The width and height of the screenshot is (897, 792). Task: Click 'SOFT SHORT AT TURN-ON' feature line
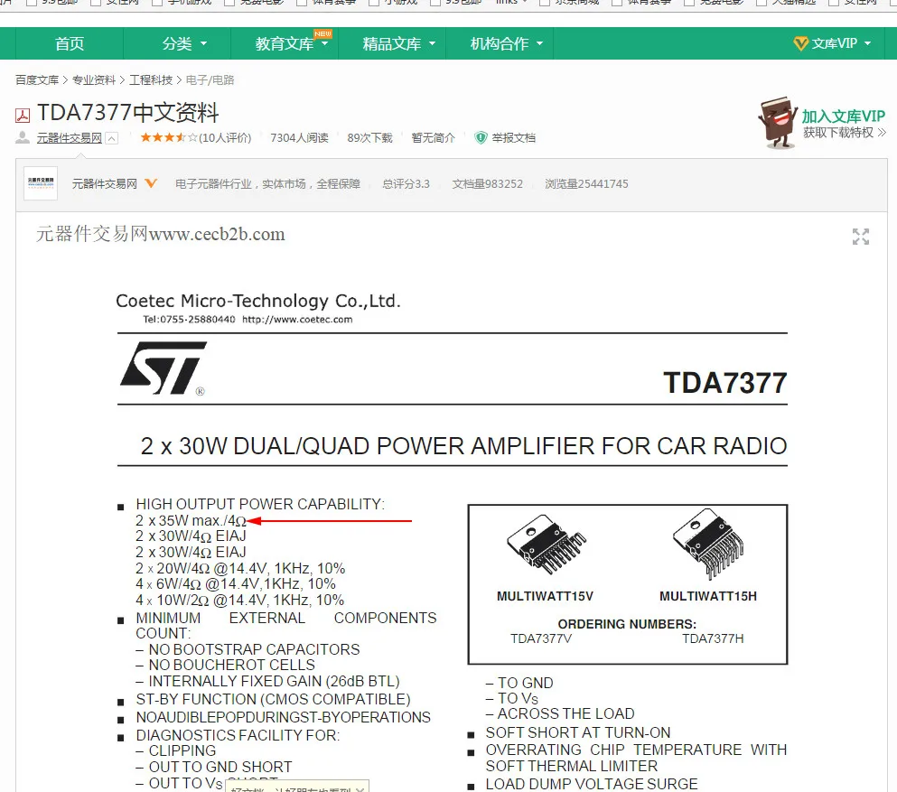578,732
